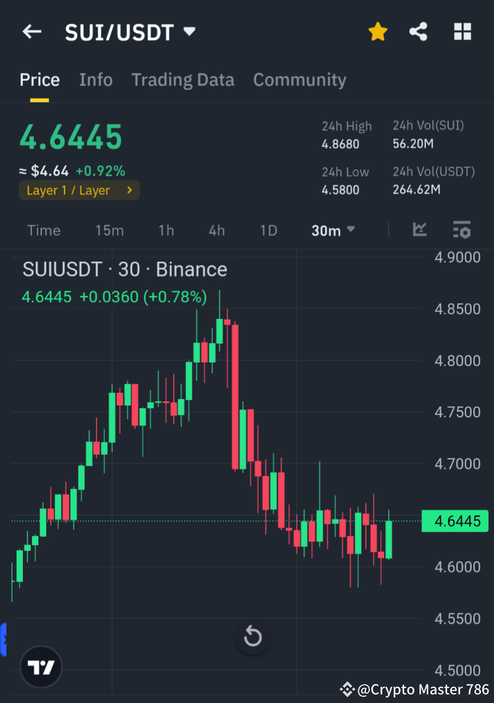Select the 4h timeframe option
The image size is (494, 703).
coord(216,230)
